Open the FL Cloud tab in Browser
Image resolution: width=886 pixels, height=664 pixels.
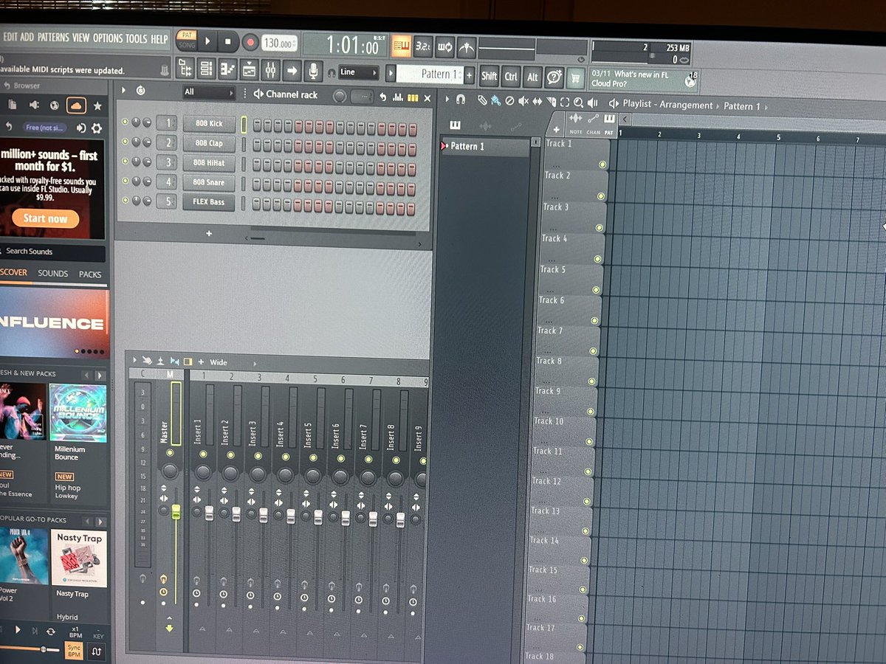76,106
